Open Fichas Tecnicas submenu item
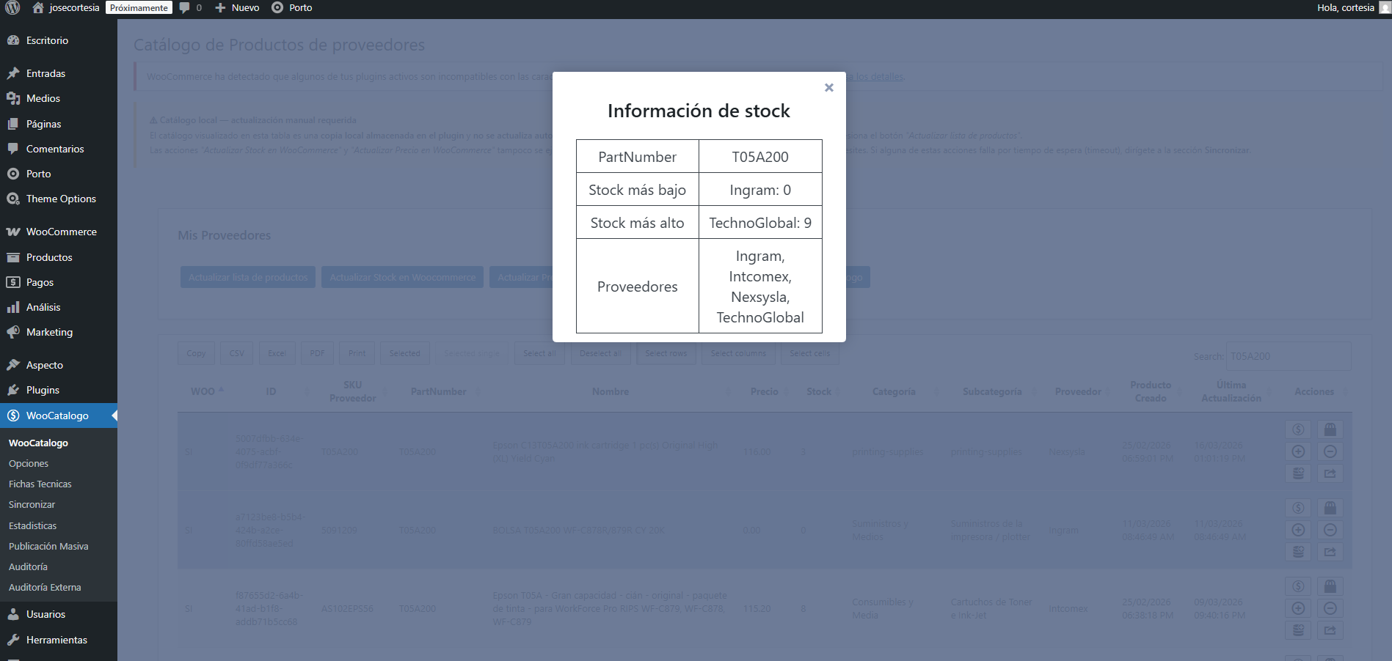The width and height of the screenshot is (1392, 661). point(40,484)
